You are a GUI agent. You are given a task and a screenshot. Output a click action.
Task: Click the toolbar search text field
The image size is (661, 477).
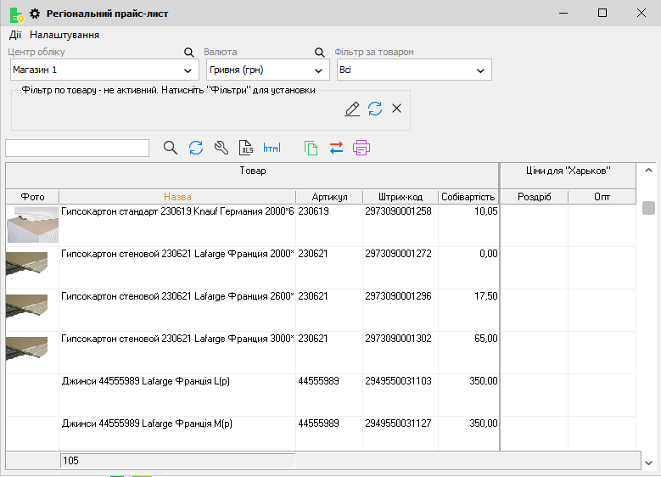[77, 148]
